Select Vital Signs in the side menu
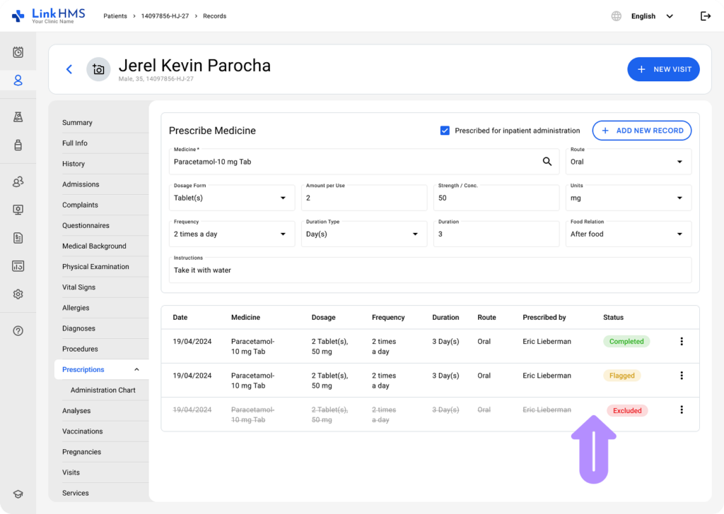The width and height of the screenshot is (724, 514). point(78,287)
